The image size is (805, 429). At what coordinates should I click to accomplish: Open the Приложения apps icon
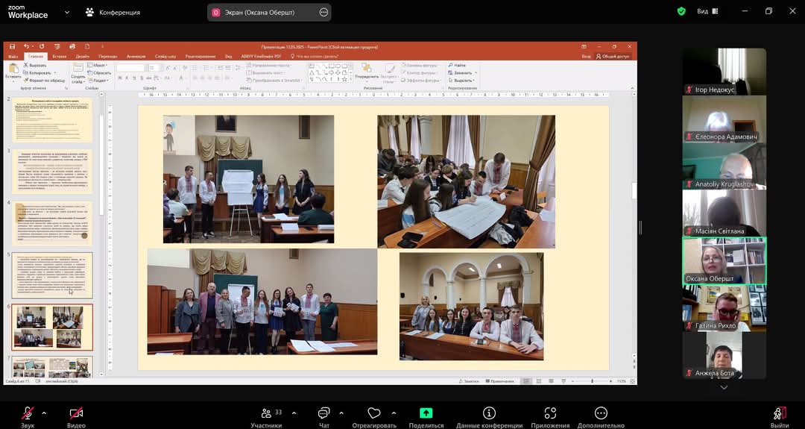pyautogui.click(x=550, y=413)
